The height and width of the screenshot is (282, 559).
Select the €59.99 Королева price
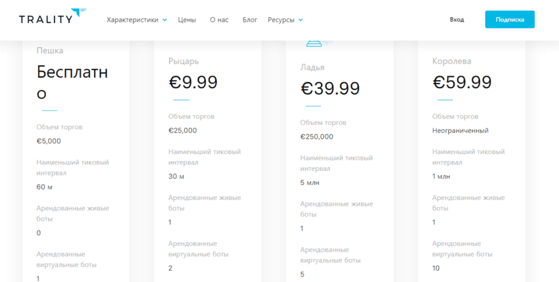coord(462,83)
